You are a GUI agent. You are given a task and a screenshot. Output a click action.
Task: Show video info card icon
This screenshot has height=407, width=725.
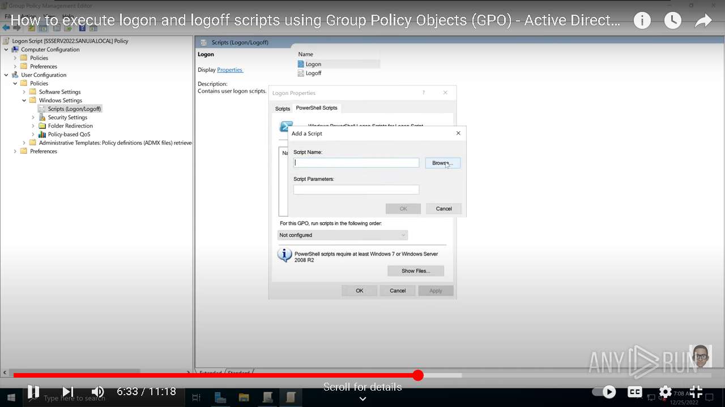(642, 21)
